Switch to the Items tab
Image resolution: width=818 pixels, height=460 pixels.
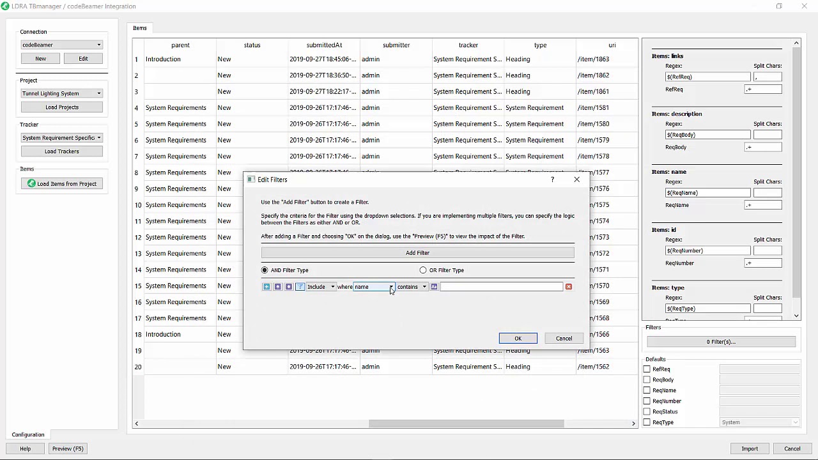point(140,28)
